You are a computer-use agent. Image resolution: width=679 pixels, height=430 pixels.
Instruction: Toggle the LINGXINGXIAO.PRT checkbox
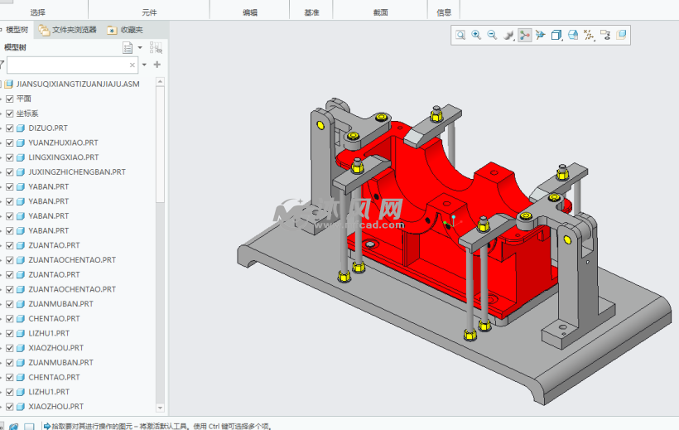point(10,157)
